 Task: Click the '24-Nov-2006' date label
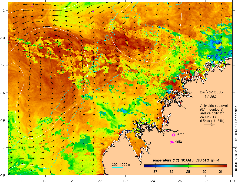tap(211, 92)
